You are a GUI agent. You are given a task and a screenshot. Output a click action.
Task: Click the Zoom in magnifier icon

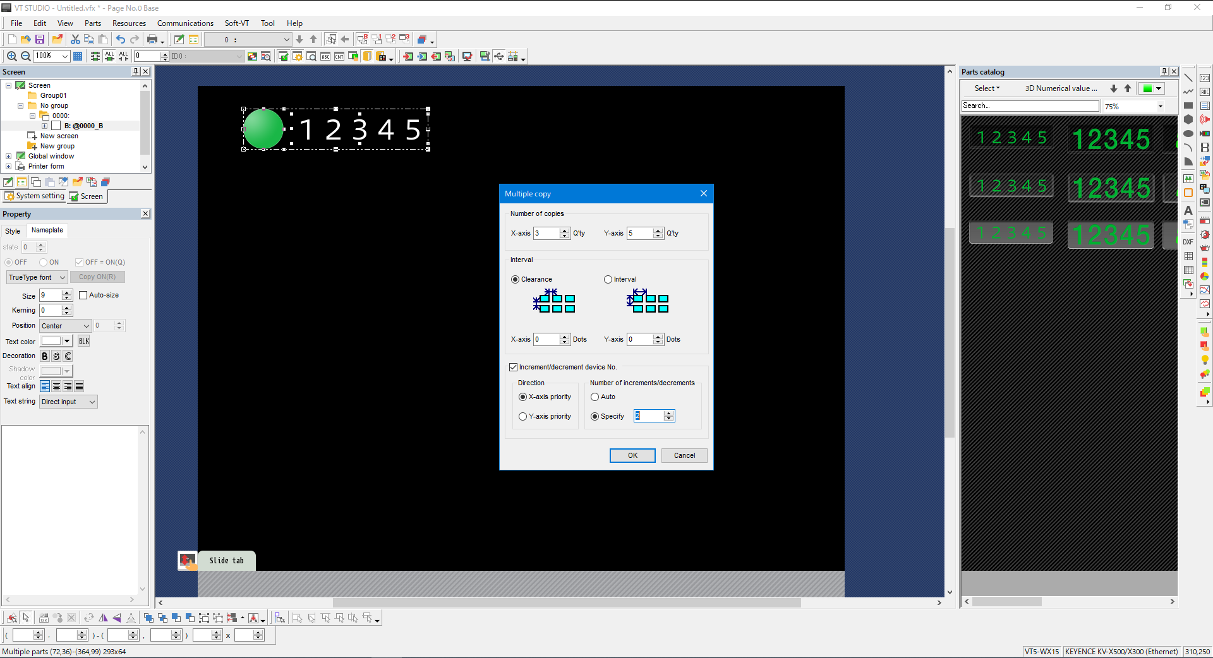(11, 56)
